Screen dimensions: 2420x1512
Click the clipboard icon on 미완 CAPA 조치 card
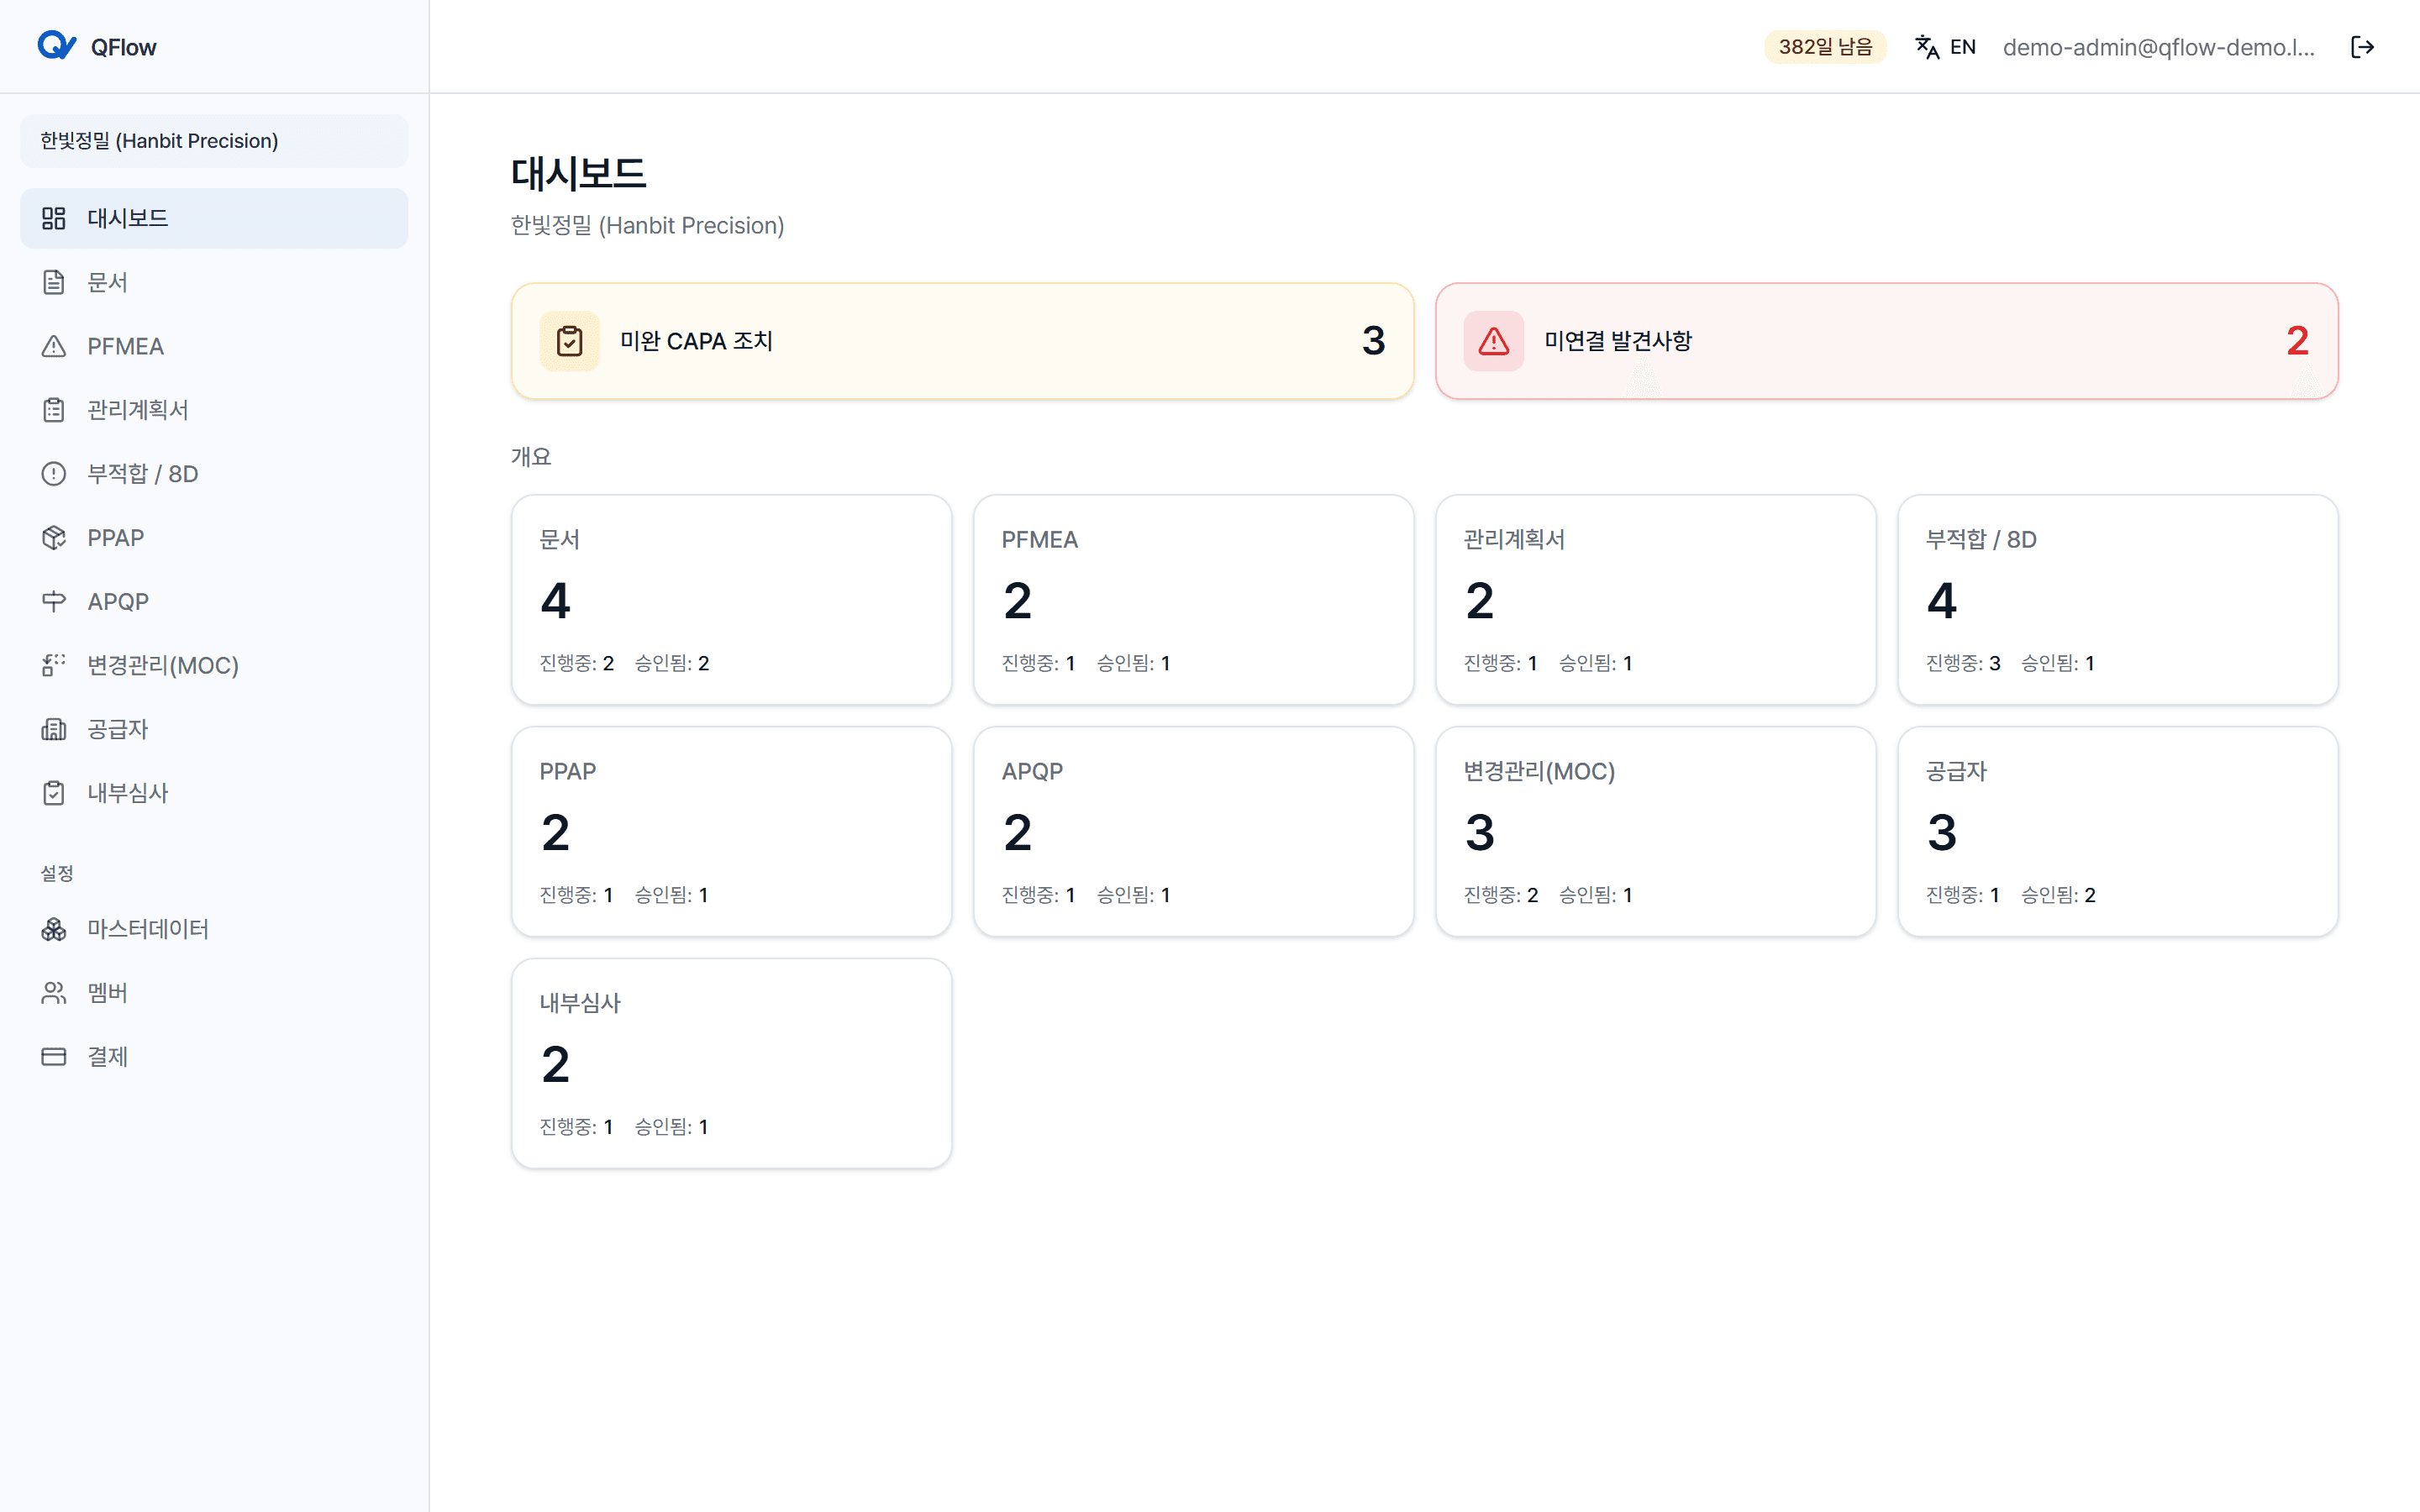click(570, 341)
